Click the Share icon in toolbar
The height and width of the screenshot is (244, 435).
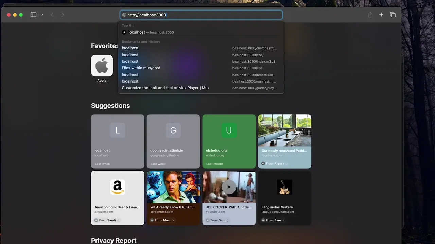coord(370,15)
